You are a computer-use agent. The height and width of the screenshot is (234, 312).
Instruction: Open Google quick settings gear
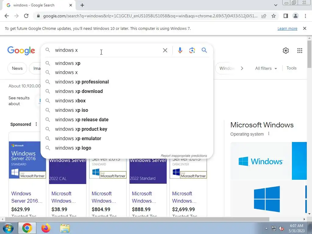[286, 51]
